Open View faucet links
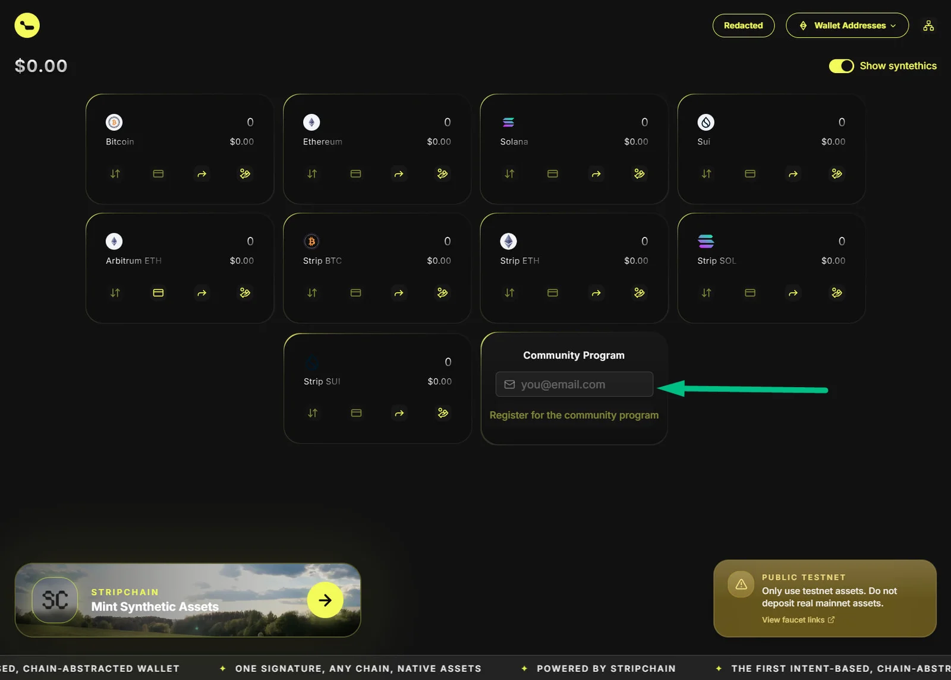This screenshot has height=680, width=951. coord(798,619)
